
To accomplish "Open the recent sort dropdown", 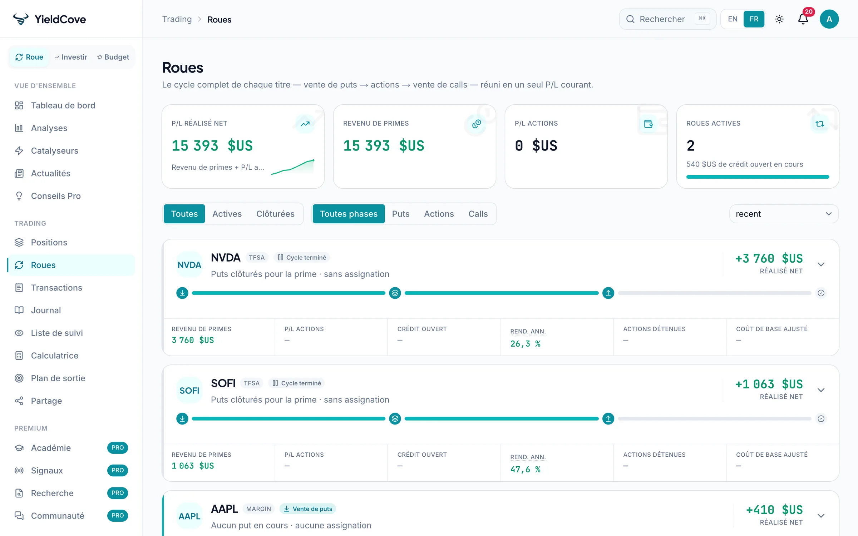I will (784, 214).
